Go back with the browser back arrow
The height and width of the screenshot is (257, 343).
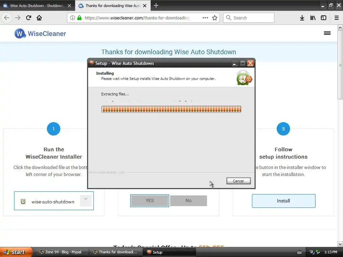pyautogui.click(x=7, y=18)
